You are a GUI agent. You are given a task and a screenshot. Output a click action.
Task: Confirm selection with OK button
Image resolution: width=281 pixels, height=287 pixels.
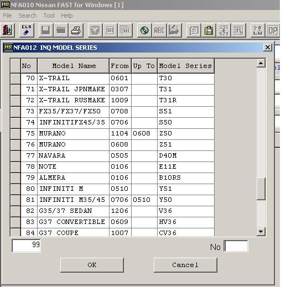[92, 265]
